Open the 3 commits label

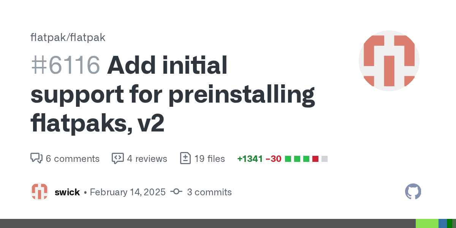[209, 192]
